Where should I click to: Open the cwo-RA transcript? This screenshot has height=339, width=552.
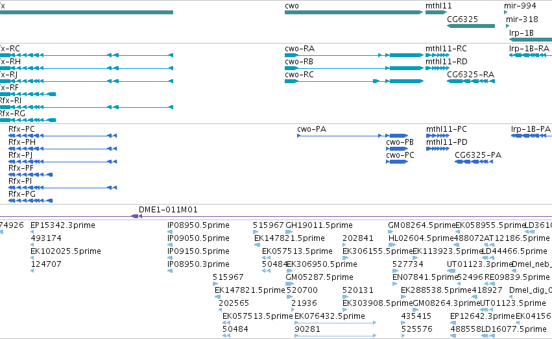click(x=354, y=55)
